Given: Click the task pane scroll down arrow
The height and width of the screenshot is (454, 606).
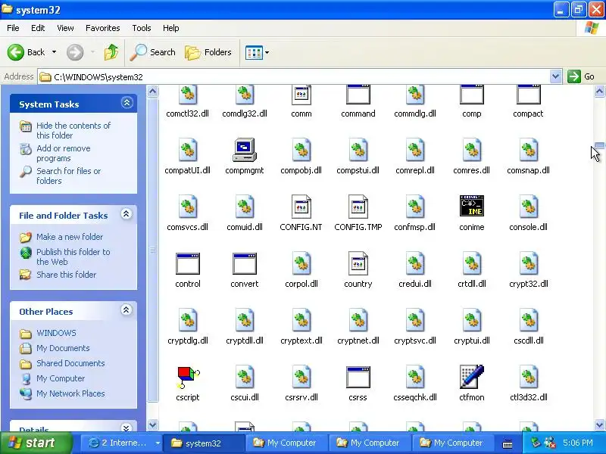Looking at the screenshot, I should (x=153, y=425).
